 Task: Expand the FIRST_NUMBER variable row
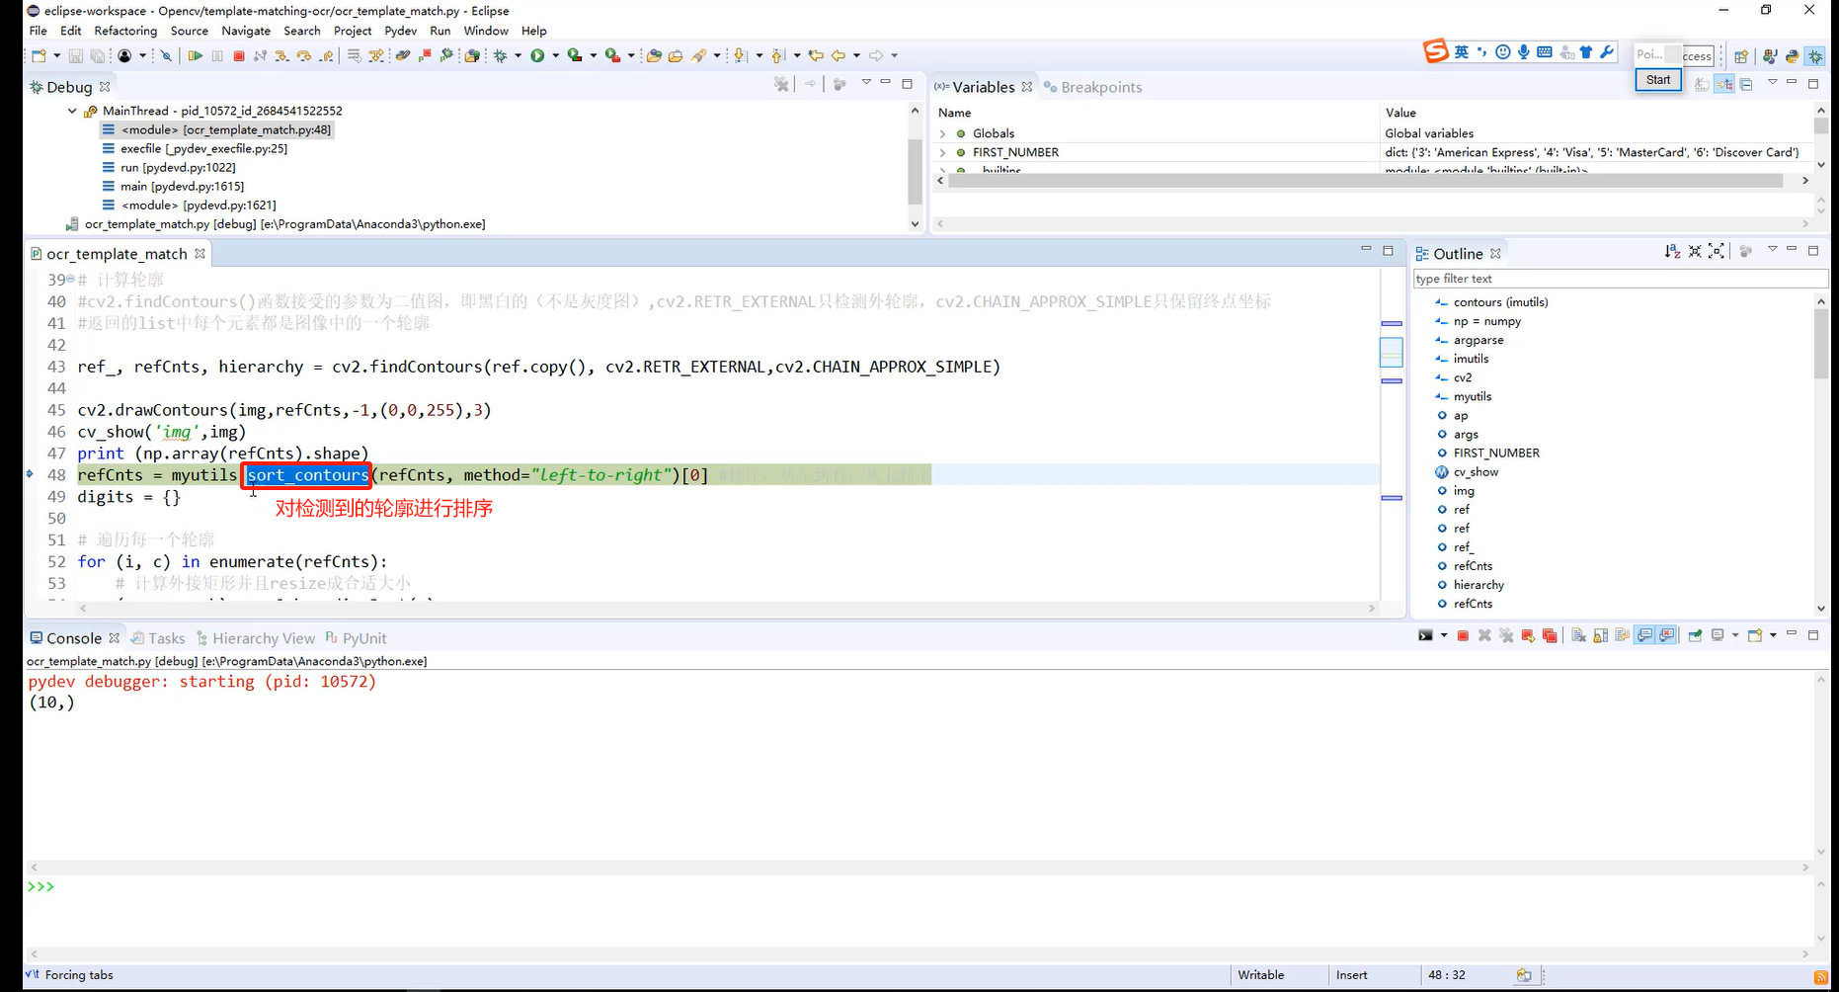point(942,152)
